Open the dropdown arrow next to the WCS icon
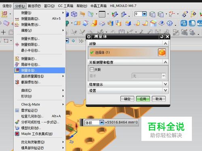This screenshot has width=202, height=151. (x=178, y=14)
